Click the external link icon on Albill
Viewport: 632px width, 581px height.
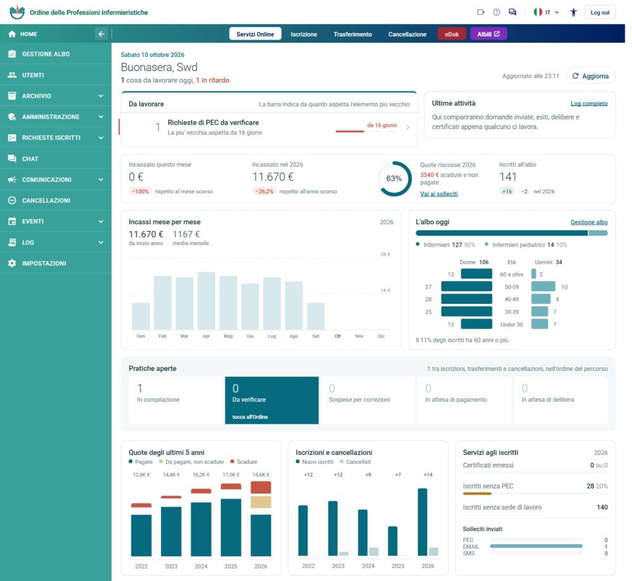pyautogui.click(x=497, y=34)
